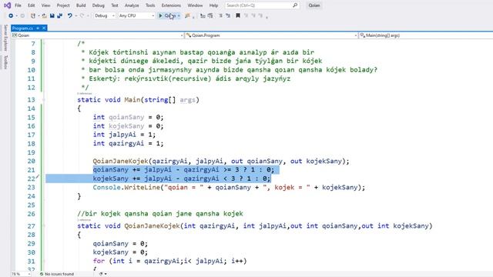Click the QoianJaneKojek call on line 20
The height and width of the screenshot is (277, 493).
pos(221,161)
